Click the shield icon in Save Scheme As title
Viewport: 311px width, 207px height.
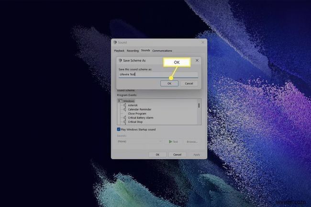(120, 60)
